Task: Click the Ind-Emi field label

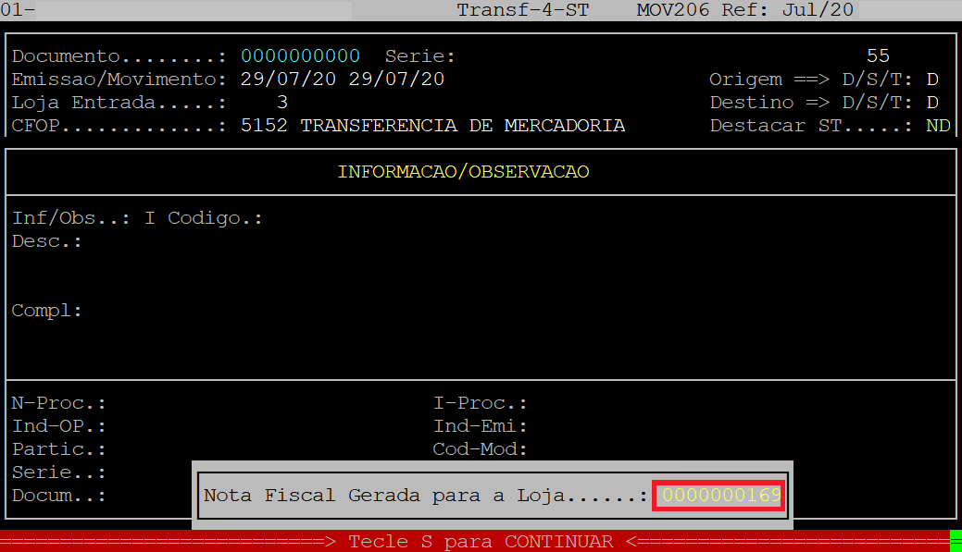Action: coord(480,426)
